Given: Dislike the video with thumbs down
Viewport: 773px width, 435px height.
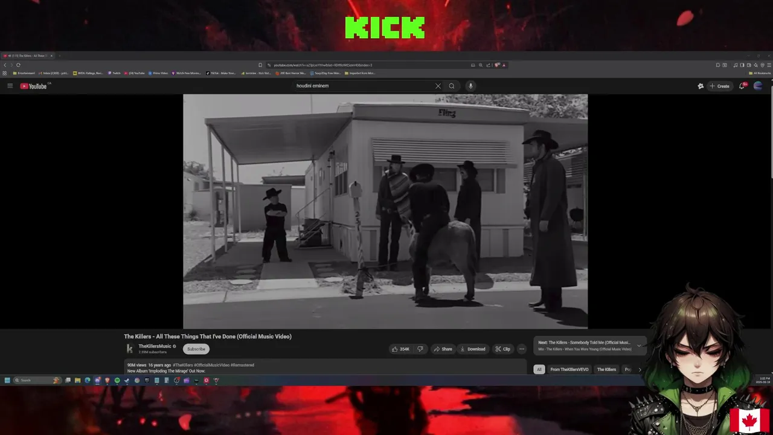Looking at the screenshot, I should coord(420,349).
